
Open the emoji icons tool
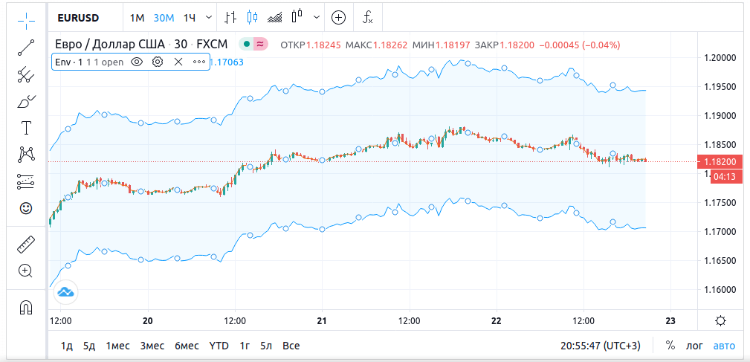(x=26, y=208)
